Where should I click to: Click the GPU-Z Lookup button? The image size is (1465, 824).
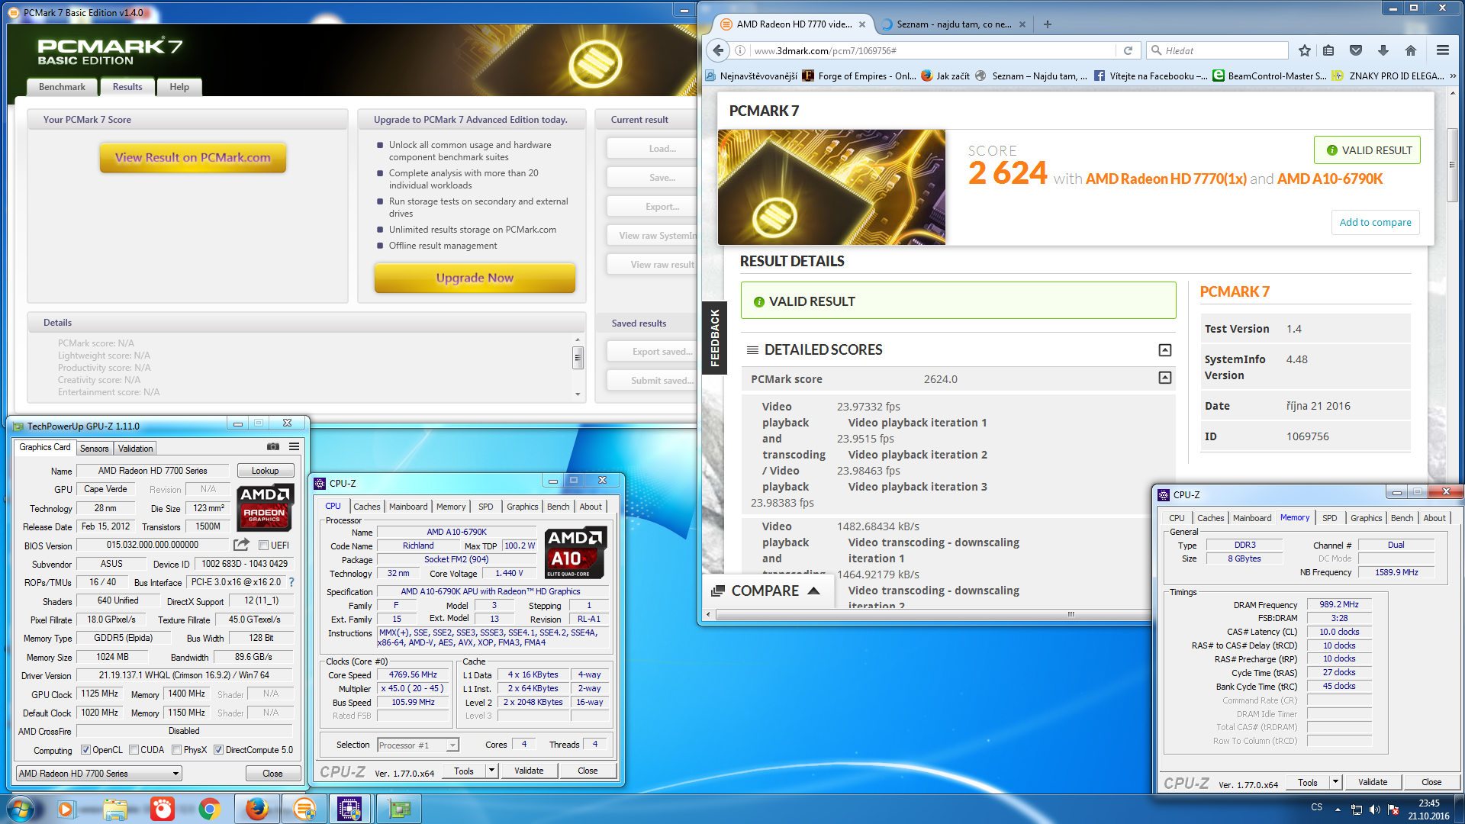tap(265, 471)
